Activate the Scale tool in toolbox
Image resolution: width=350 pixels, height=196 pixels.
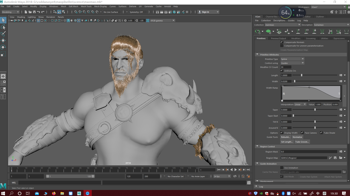click(x=3, y=54)
